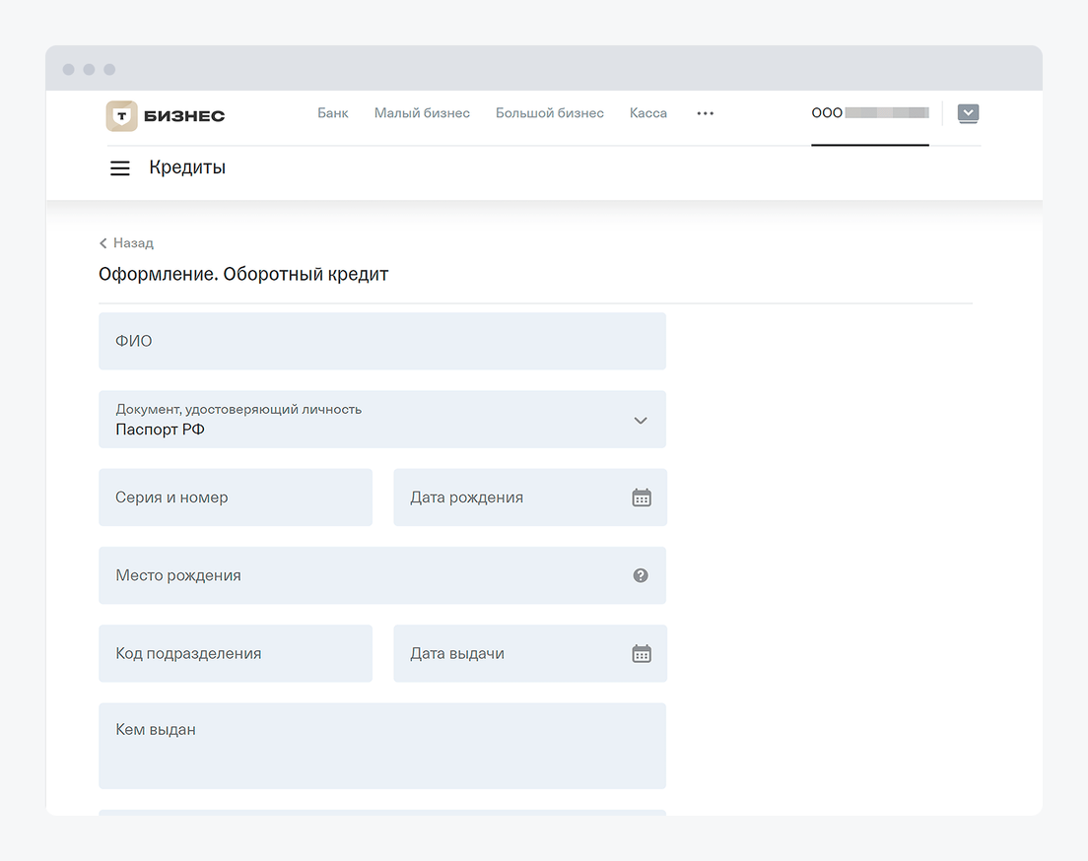Viewport: 1088px width, 861px height.
Task: Click the ООО company name tab
Action: [869, 113]
